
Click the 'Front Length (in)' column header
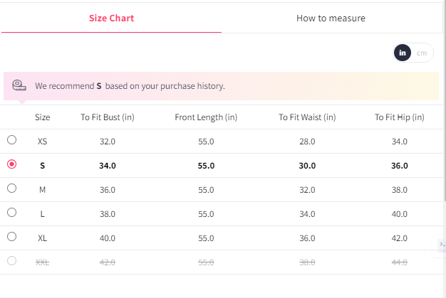(x=206, y=117)
